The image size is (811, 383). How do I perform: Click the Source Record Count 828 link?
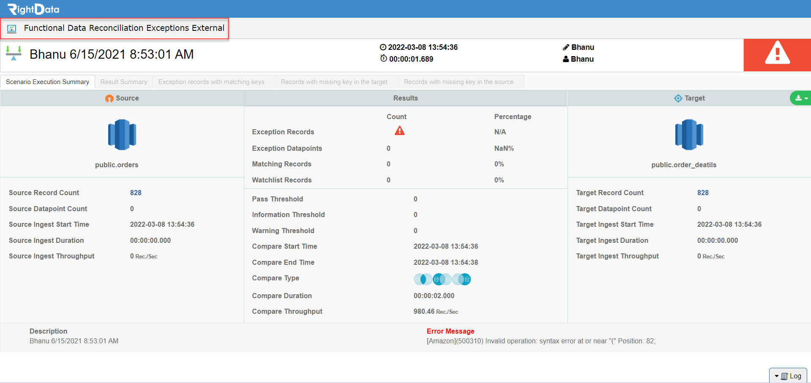tap(136, 193)
